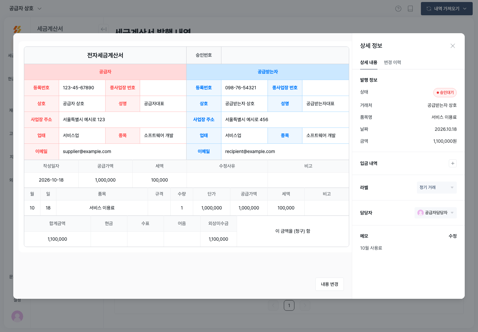The width and height of the screenshot is (478, 332).
Task: Select supplier 등록번호 123-45-67890
Action: tap(82, 88)
